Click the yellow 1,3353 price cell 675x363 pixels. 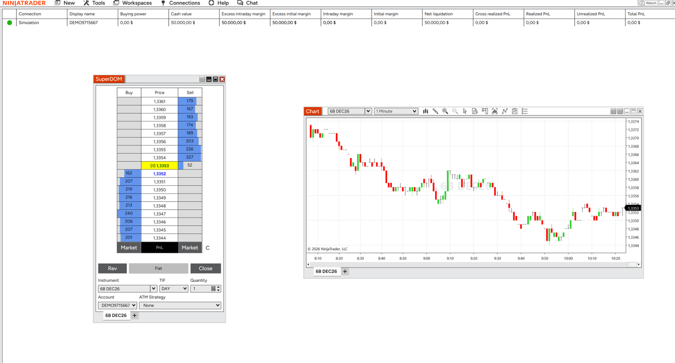pos(159,166)
